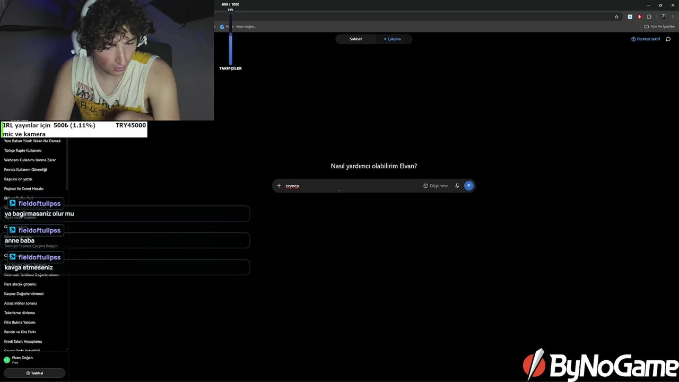Open the "Acısız intihar sorusu" chat

pos(21,303)
